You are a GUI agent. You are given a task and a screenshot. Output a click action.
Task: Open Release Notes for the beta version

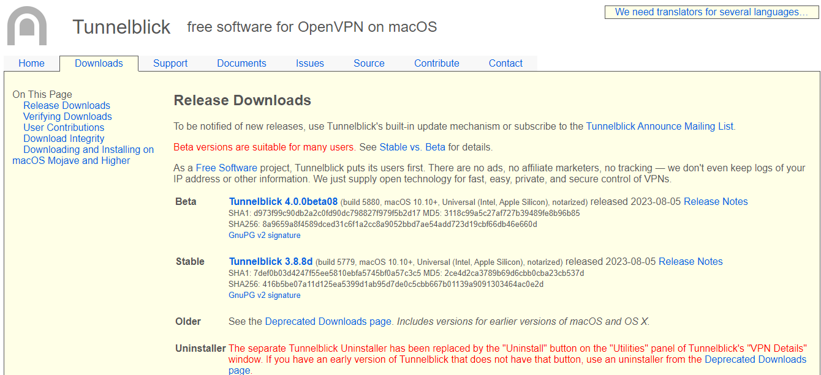click(x=716, y=201)
